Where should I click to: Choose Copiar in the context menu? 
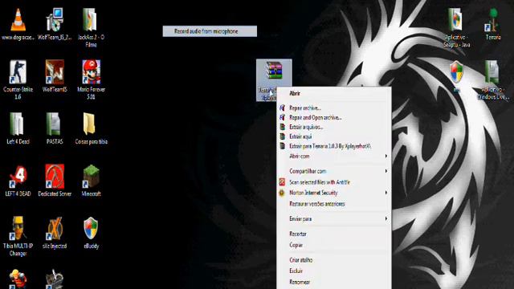tap(334, 245)
